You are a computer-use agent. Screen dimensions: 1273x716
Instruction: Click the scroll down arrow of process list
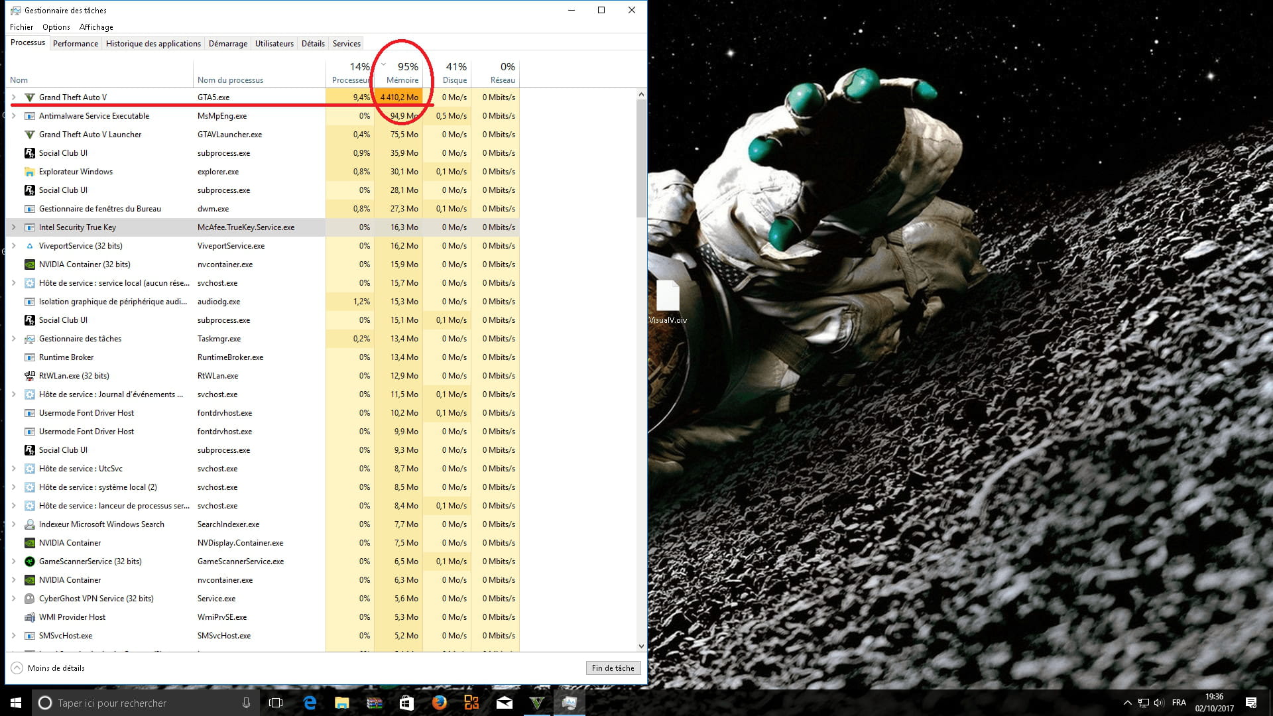[x=641, y=646]
